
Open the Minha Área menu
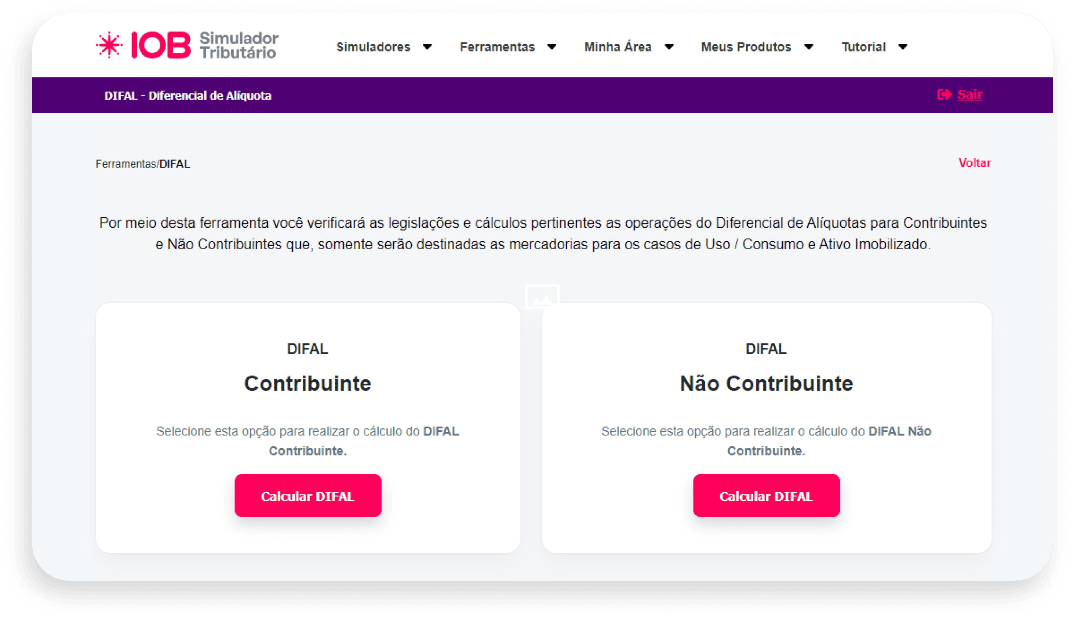click(x=618, y=47)
